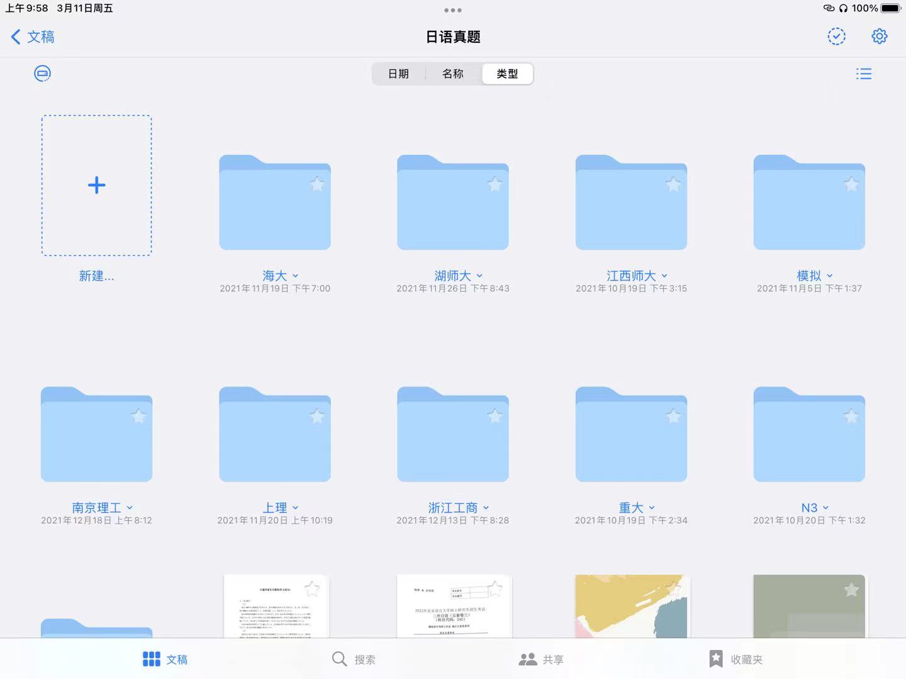906x679 pixels.
Task: Expand the 江西师大 folder options chevron
Action: click(x=664, y=276)
